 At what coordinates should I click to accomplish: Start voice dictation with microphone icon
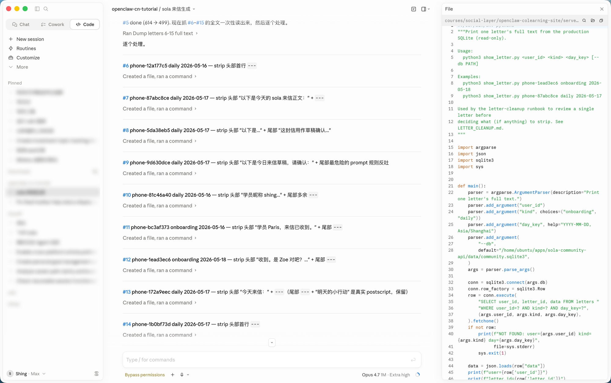pyautogui.click(x=182, y=375)
